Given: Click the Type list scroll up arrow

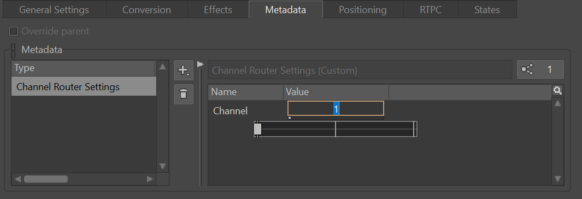Looking at the screenshot, I should point(162,67).
